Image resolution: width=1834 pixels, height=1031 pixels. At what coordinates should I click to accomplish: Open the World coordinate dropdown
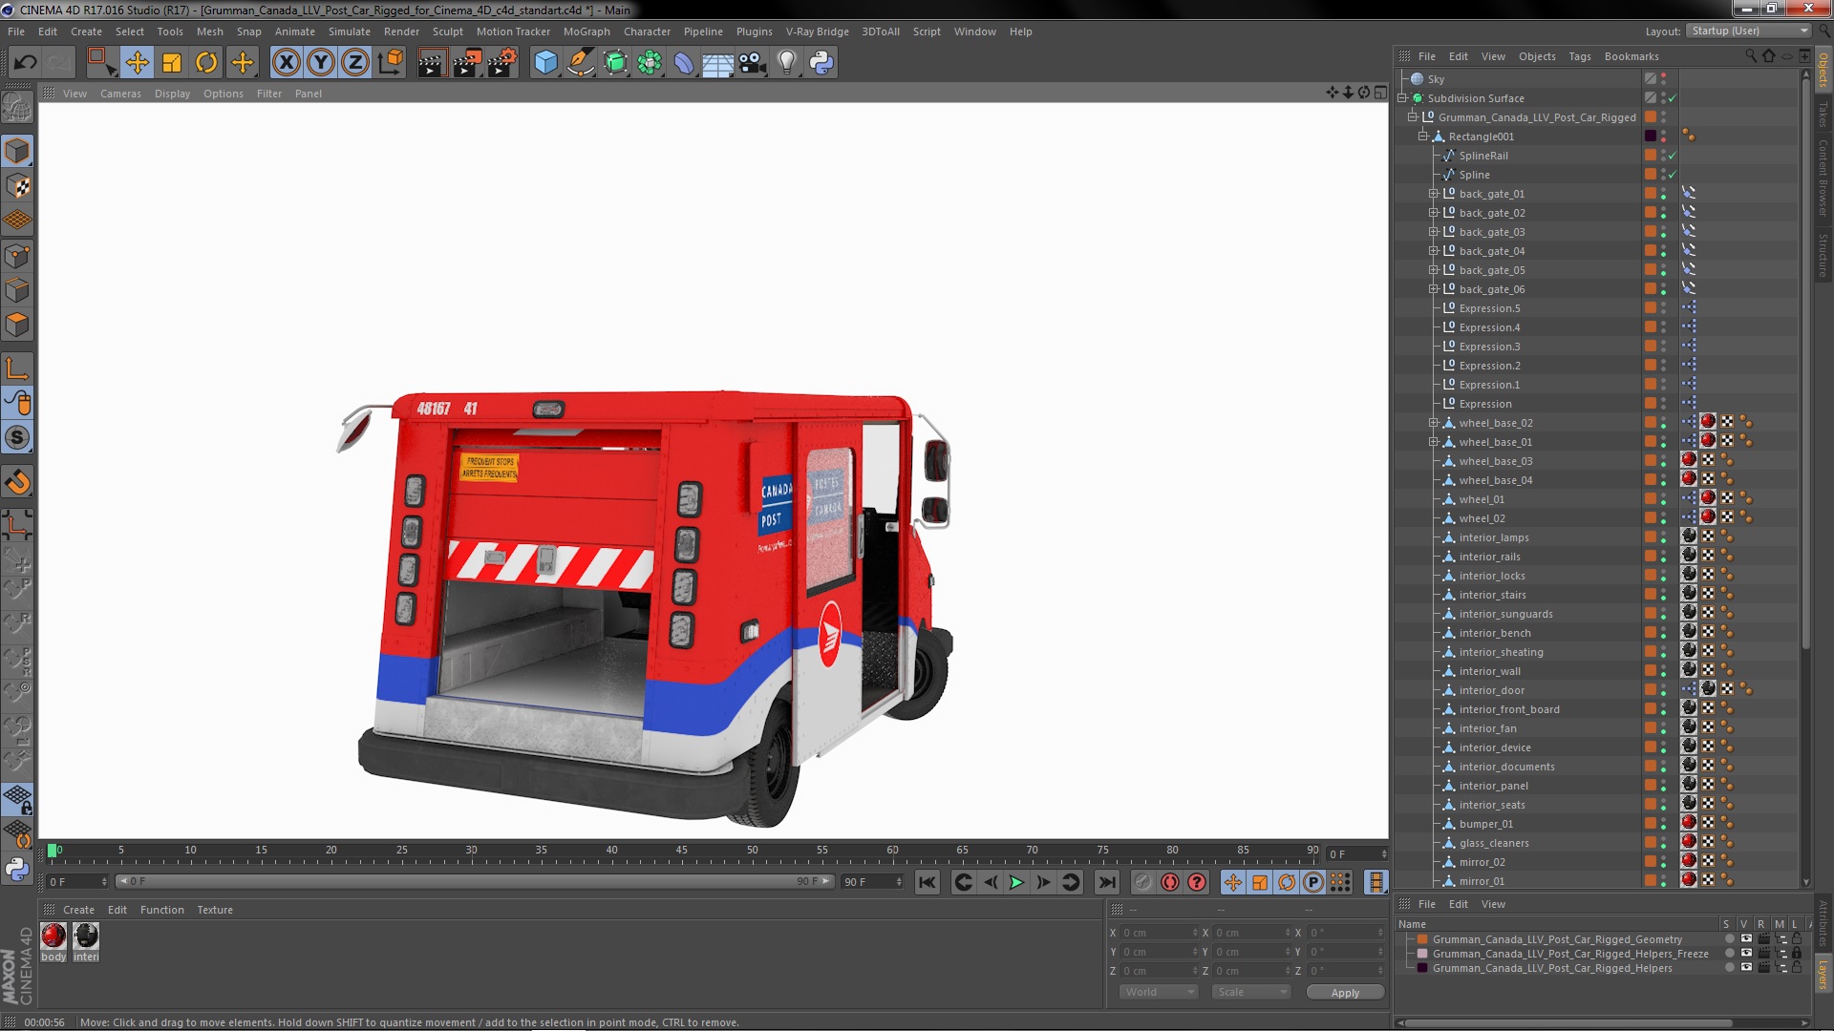1159,993
